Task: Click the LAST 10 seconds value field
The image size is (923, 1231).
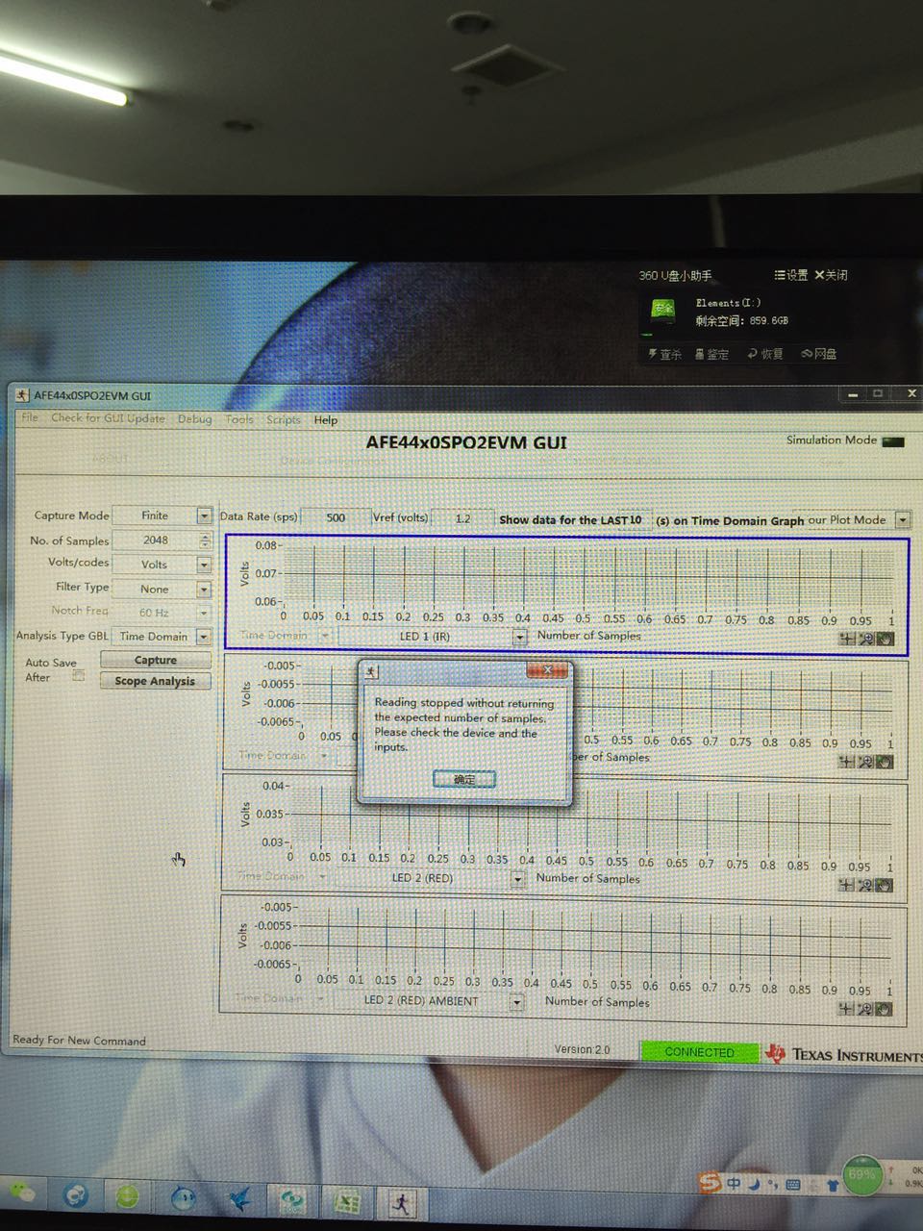Action: click(635, 519)
